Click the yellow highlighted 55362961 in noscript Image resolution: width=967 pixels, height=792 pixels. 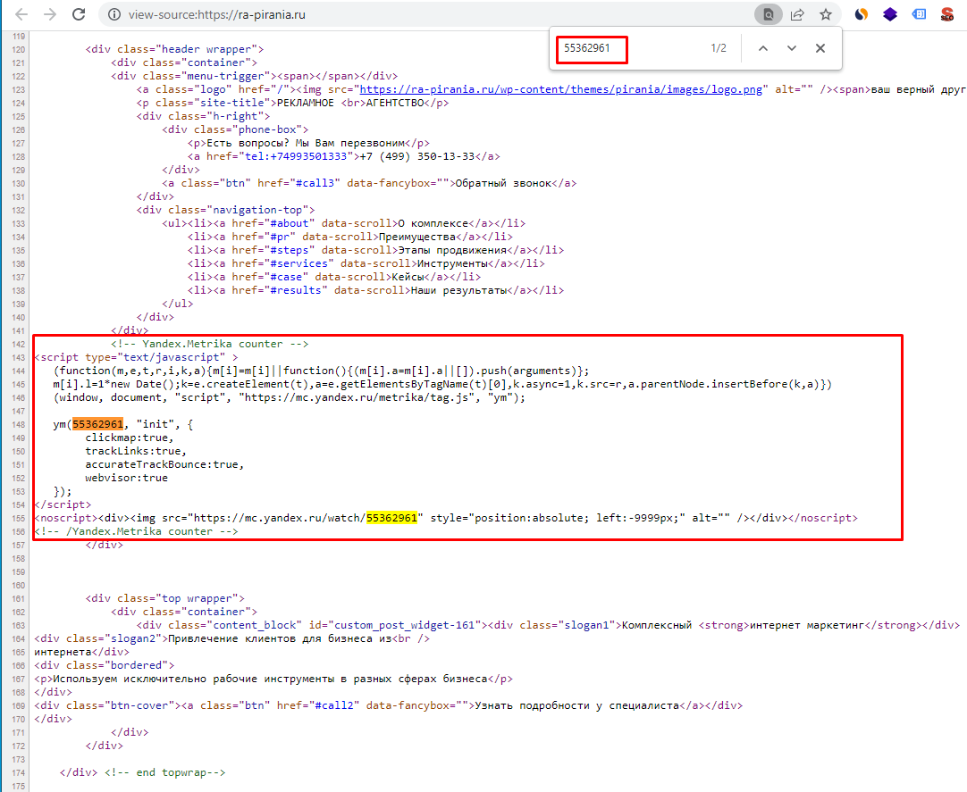(391, 518)
